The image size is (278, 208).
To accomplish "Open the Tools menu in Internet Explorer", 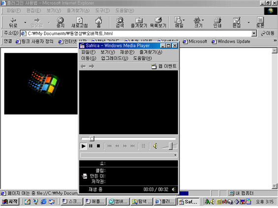I will tap(103, 11).
